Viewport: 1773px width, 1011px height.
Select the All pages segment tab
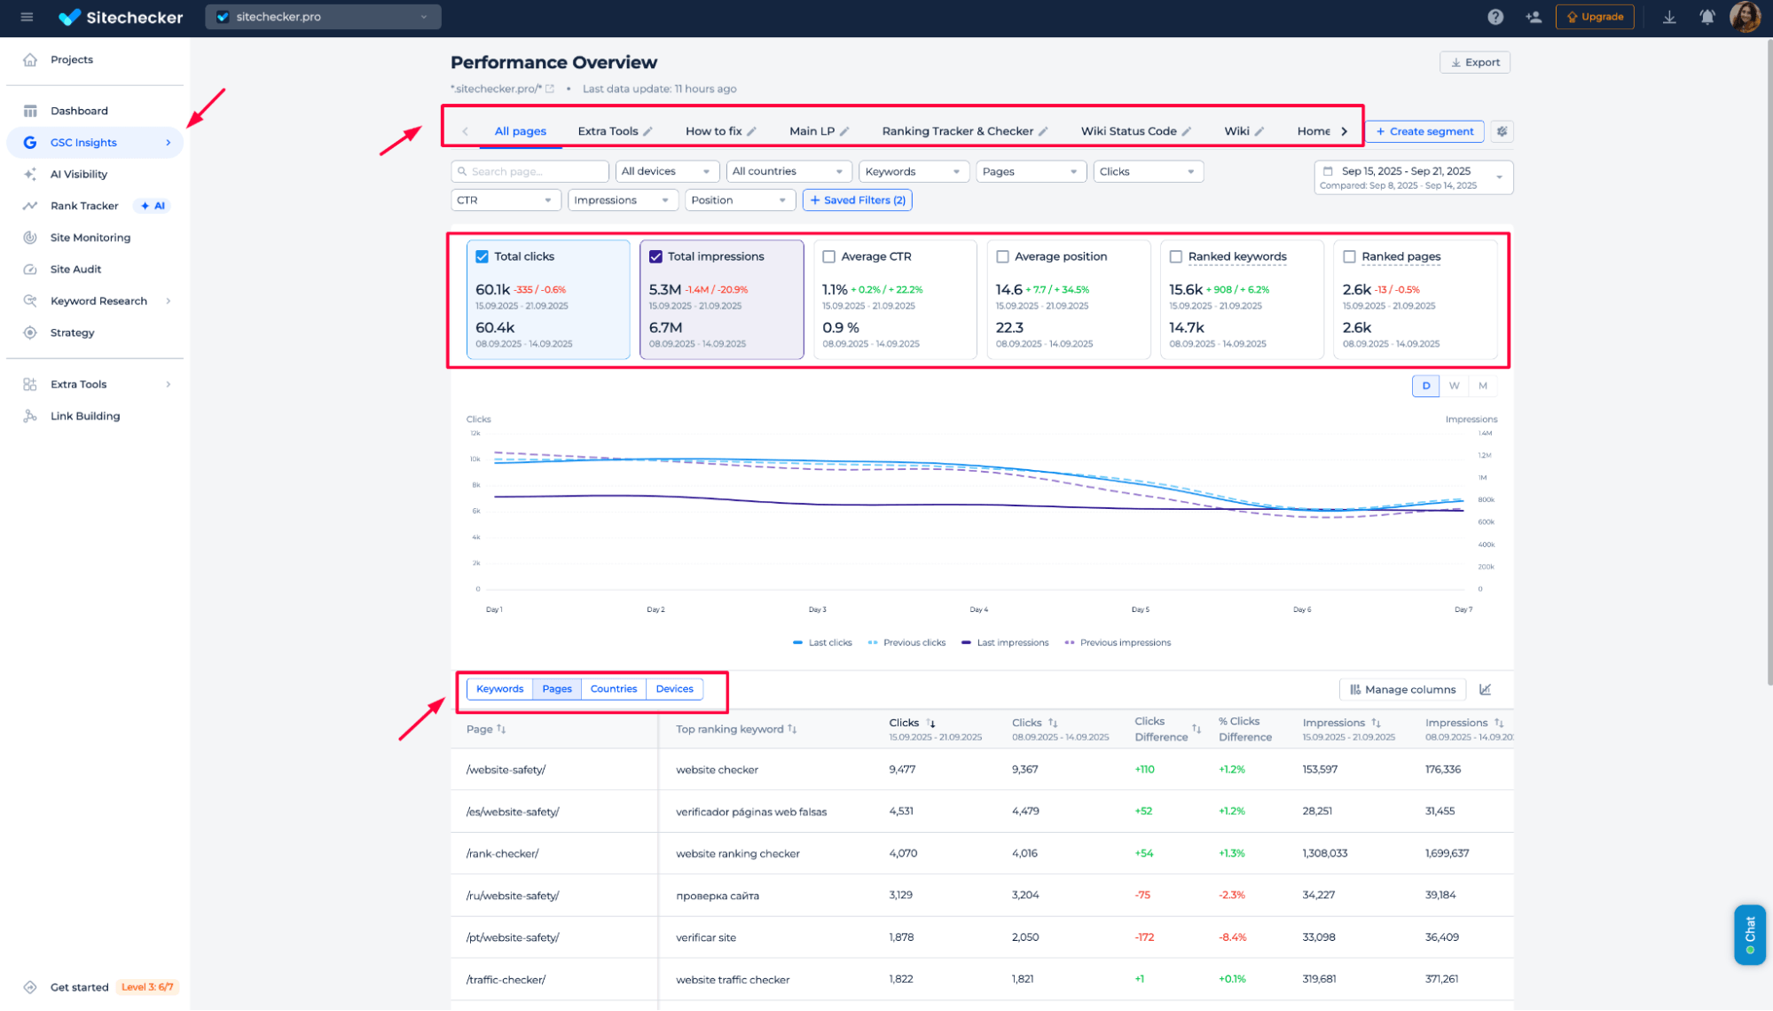click(x=520, y=131)
